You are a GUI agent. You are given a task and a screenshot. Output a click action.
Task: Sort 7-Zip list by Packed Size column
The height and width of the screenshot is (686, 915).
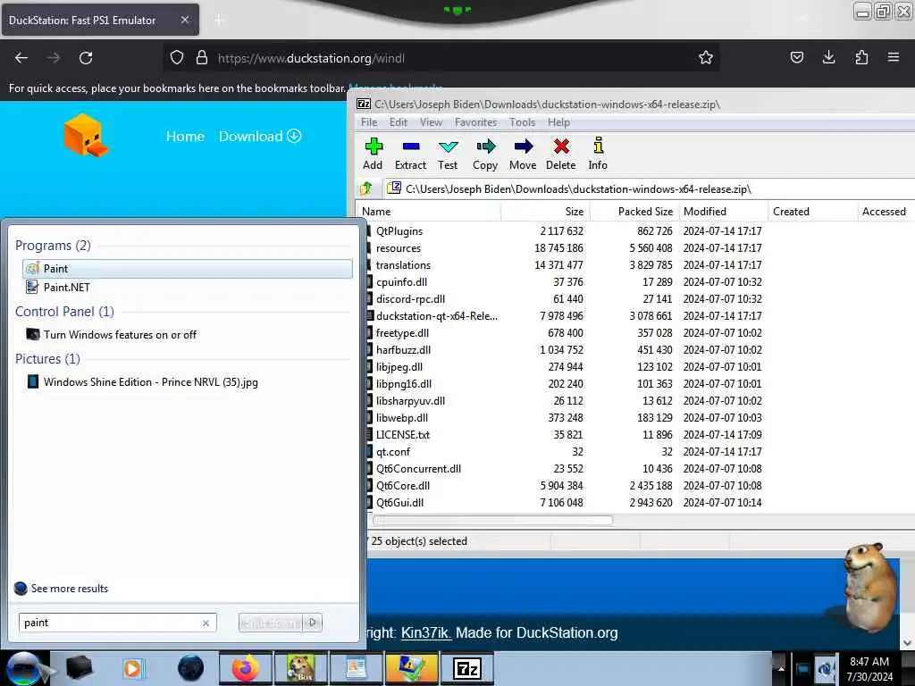pyautogui.click(x=635, y=211)
